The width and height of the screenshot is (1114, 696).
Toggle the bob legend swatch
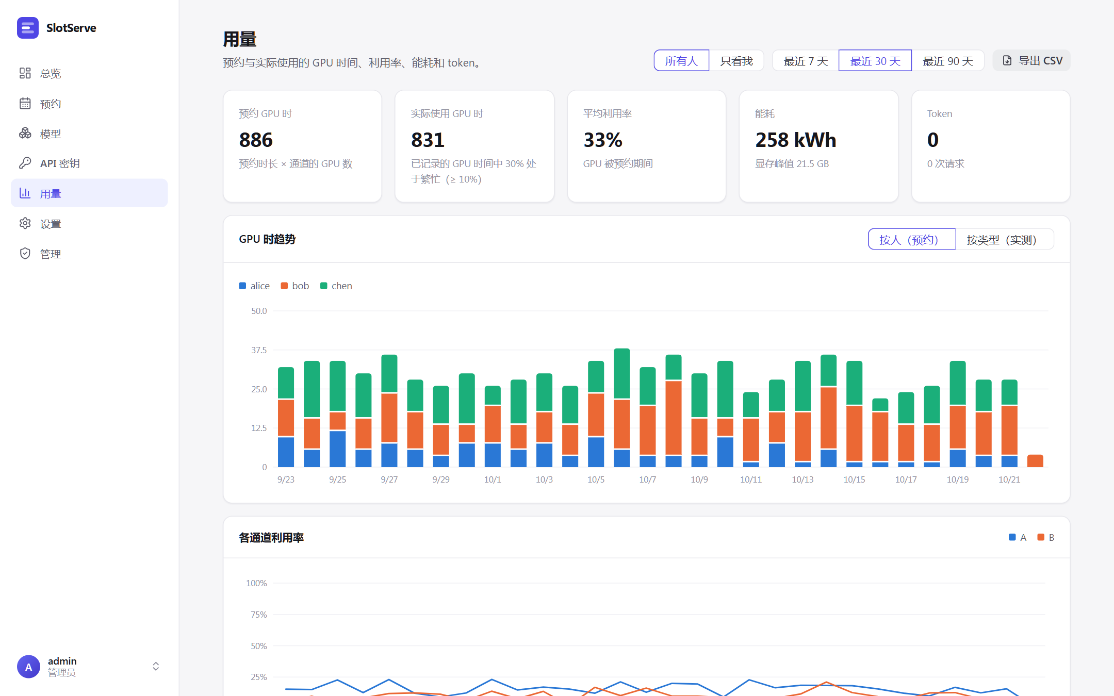pos(284,286)
